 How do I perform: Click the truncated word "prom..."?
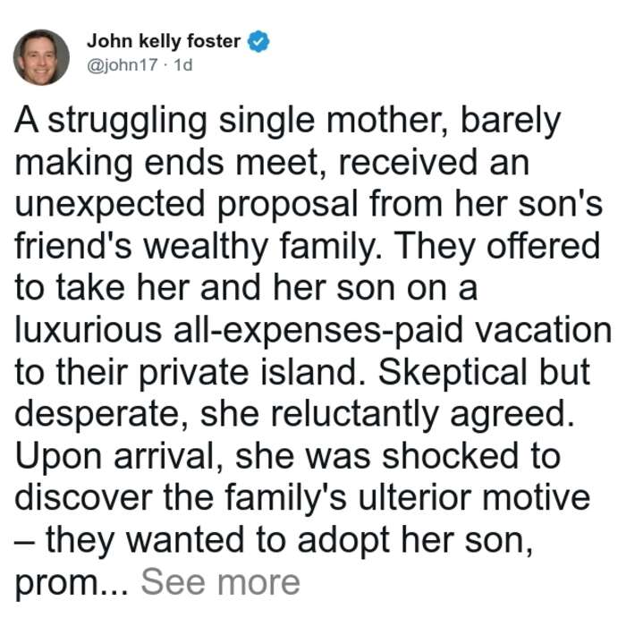pyautogui.click(x=72, y=584)
